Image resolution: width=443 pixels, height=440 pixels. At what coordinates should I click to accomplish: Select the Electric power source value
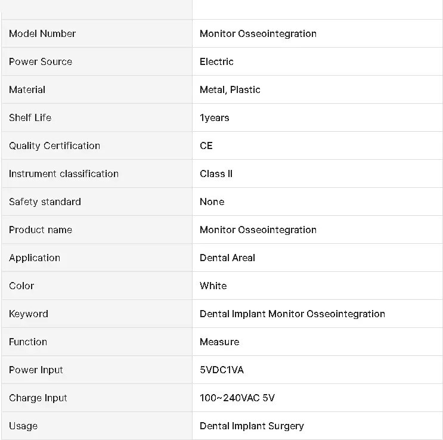(216, 61)
